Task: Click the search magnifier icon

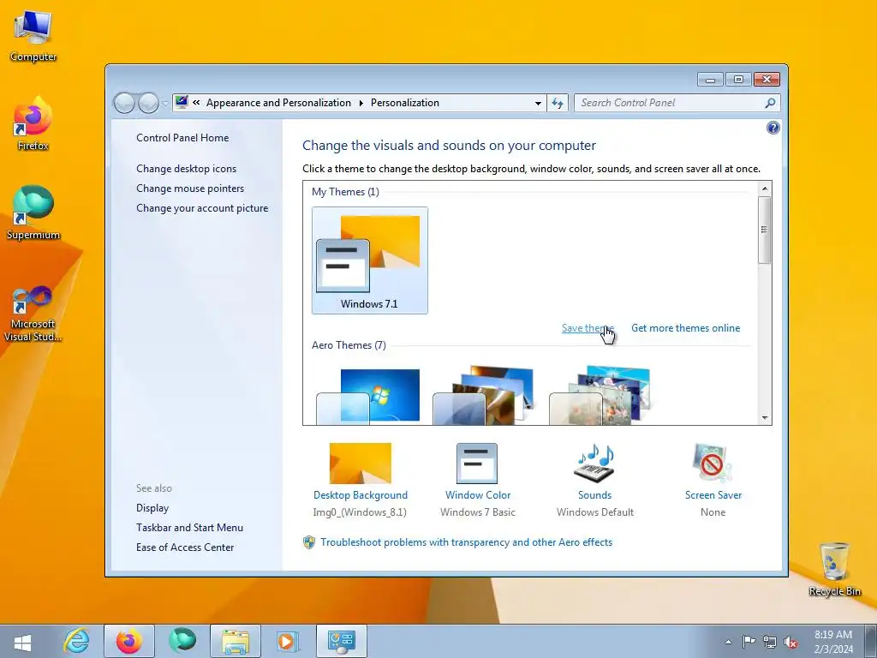Action: click(770, 103)
